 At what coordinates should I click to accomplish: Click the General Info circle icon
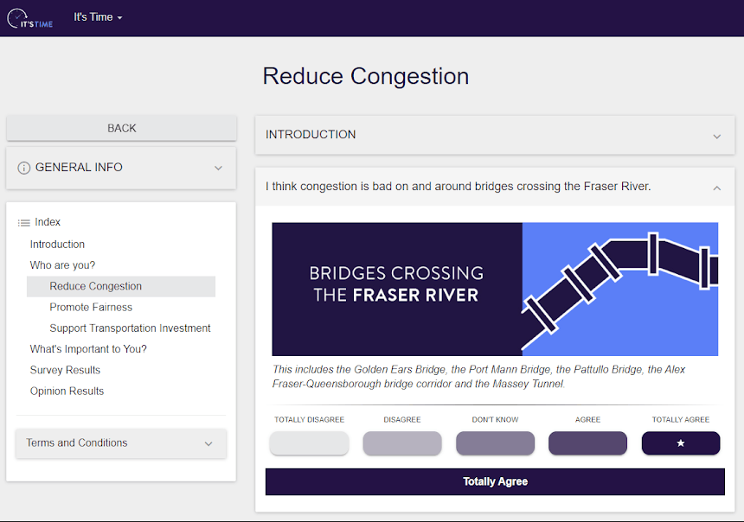(x=24, y=168)
